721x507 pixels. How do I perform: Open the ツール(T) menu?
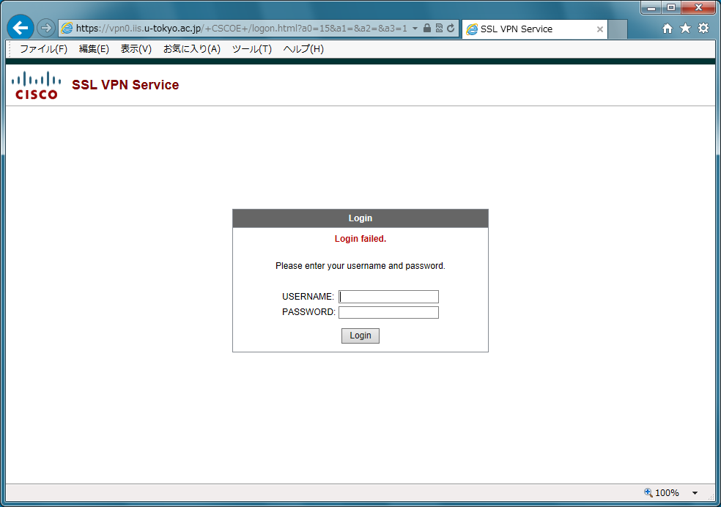click(x=251, y=49)
